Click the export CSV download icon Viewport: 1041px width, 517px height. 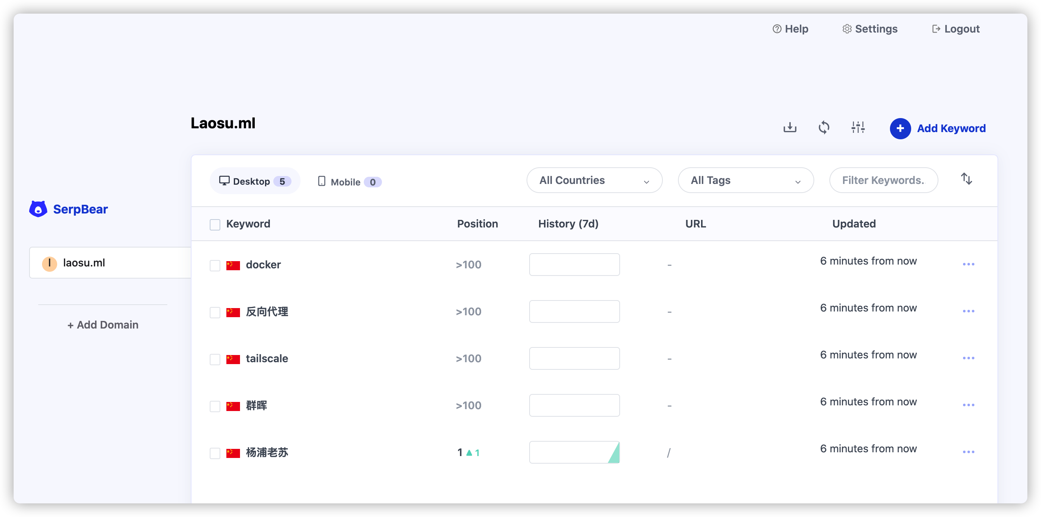pos(790,128)
